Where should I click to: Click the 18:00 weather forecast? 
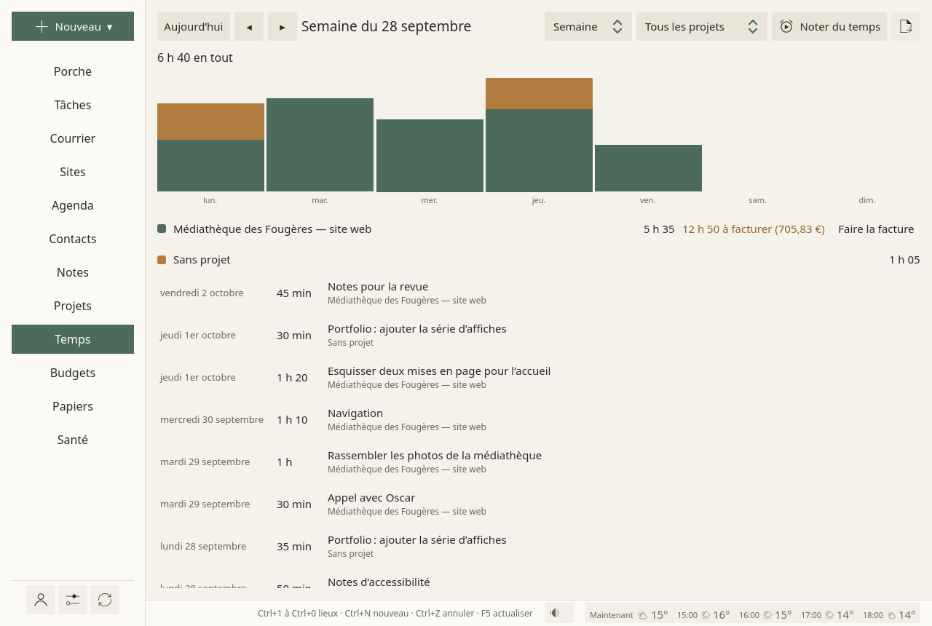coord(889,615)
